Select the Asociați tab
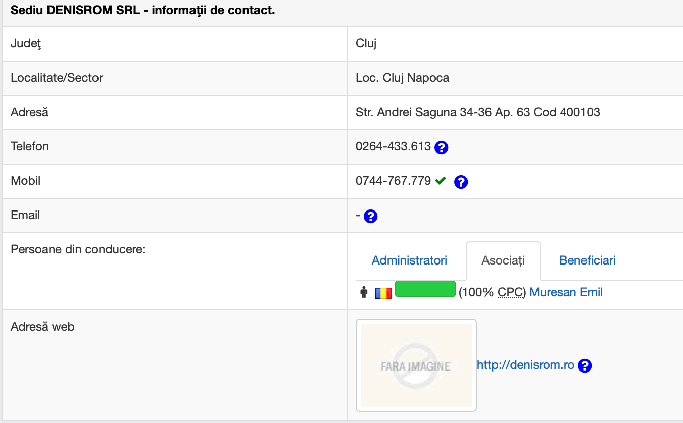The width and height of the screenshot is (683, 423). point(503,260)
